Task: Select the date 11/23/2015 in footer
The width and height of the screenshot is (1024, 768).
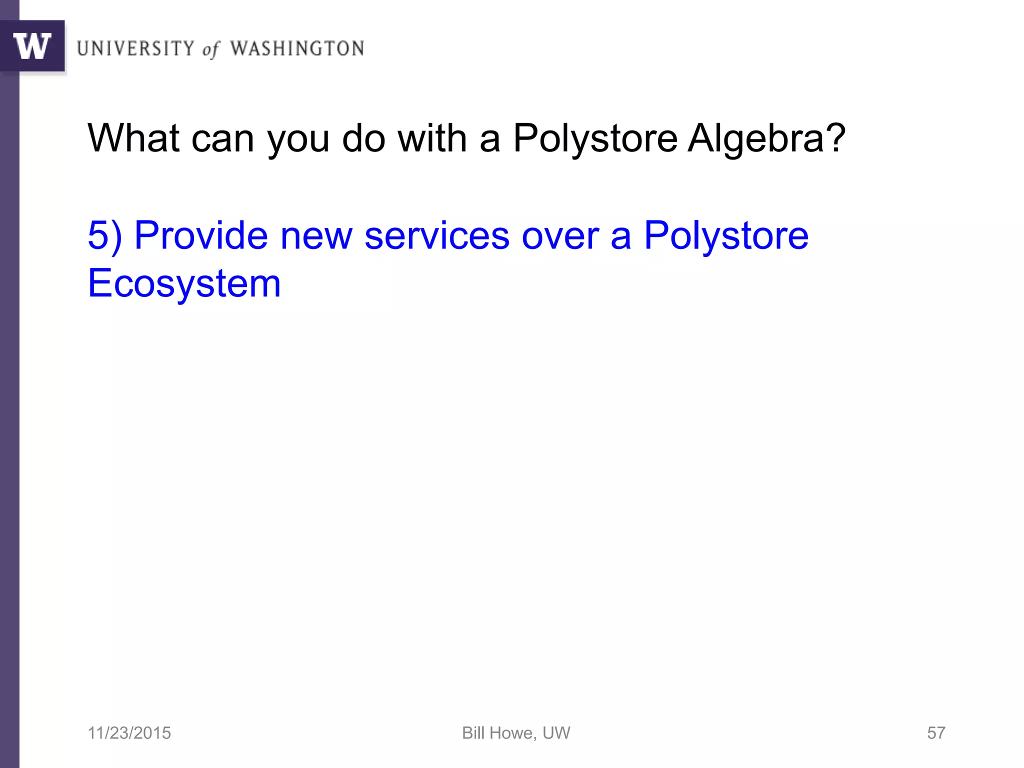Action: coord(129,733)
